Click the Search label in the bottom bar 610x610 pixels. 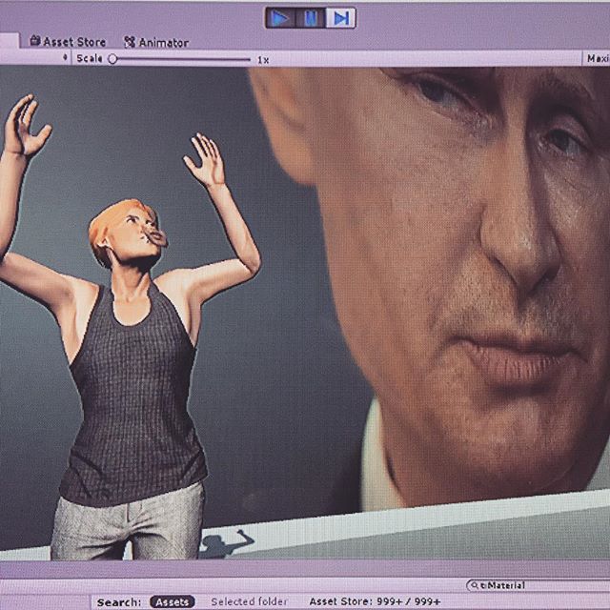point(119,601)
